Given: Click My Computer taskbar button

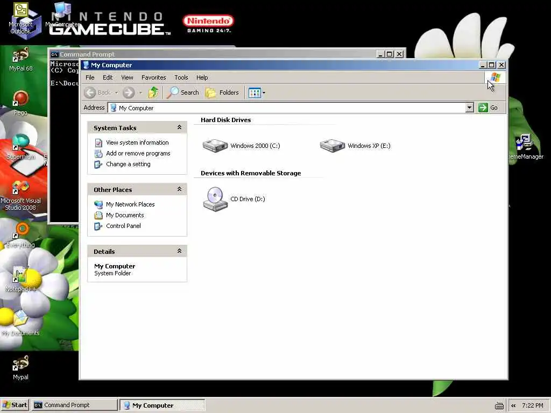Looking at the screenshot, I should pyautogui.click(x=163, y=405).
